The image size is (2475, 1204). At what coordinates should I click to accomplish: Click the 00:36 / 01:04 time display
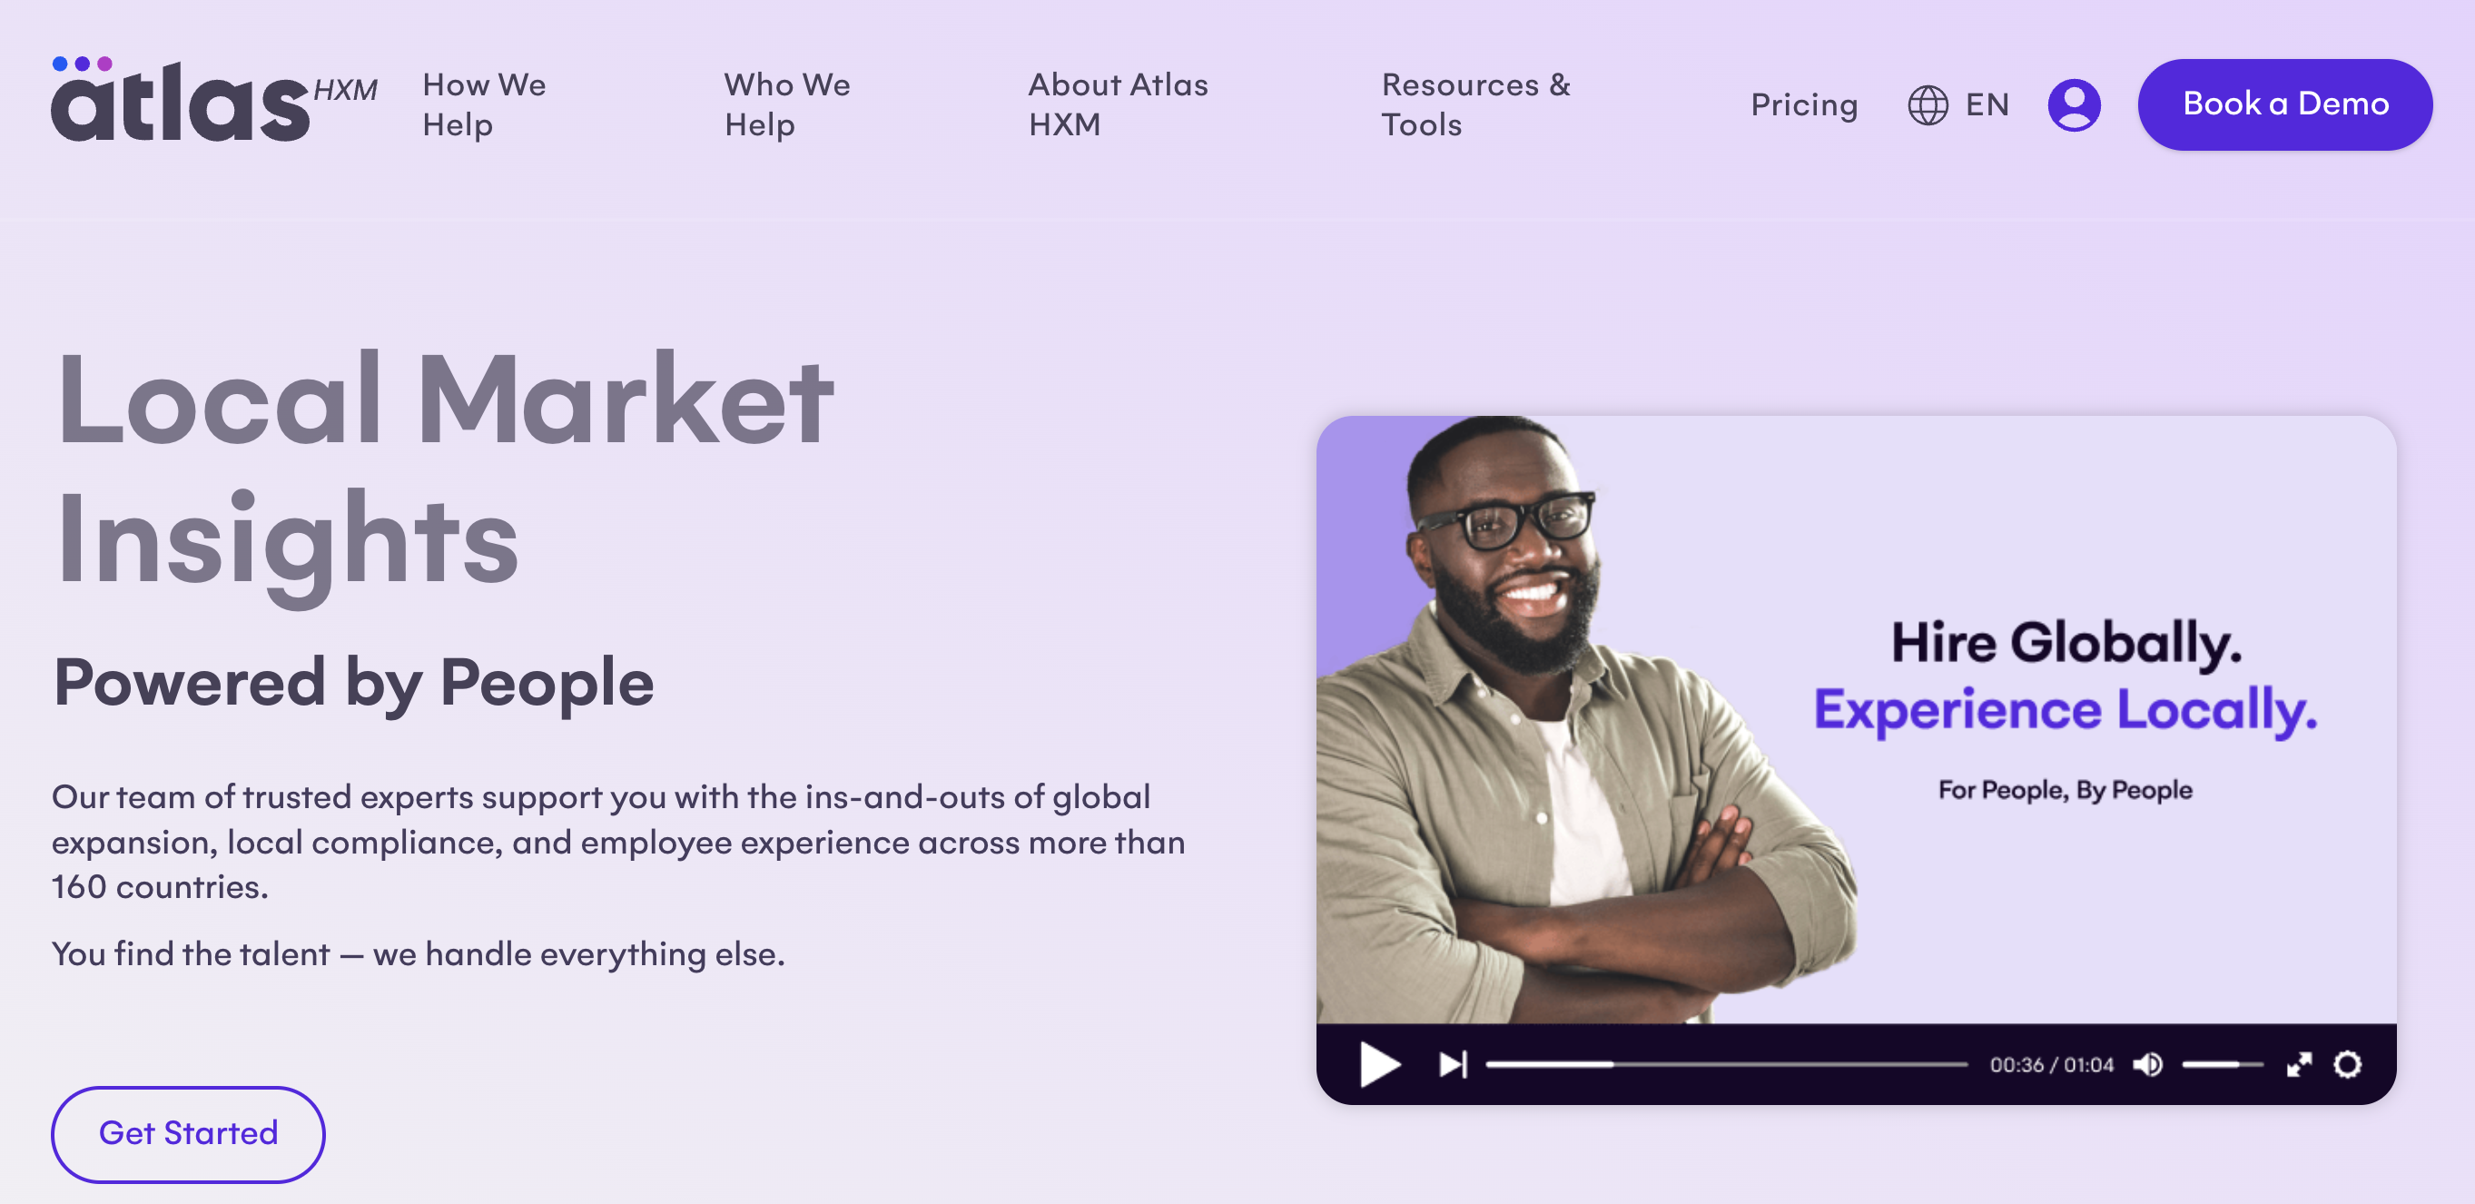tap(2051, 1063)
